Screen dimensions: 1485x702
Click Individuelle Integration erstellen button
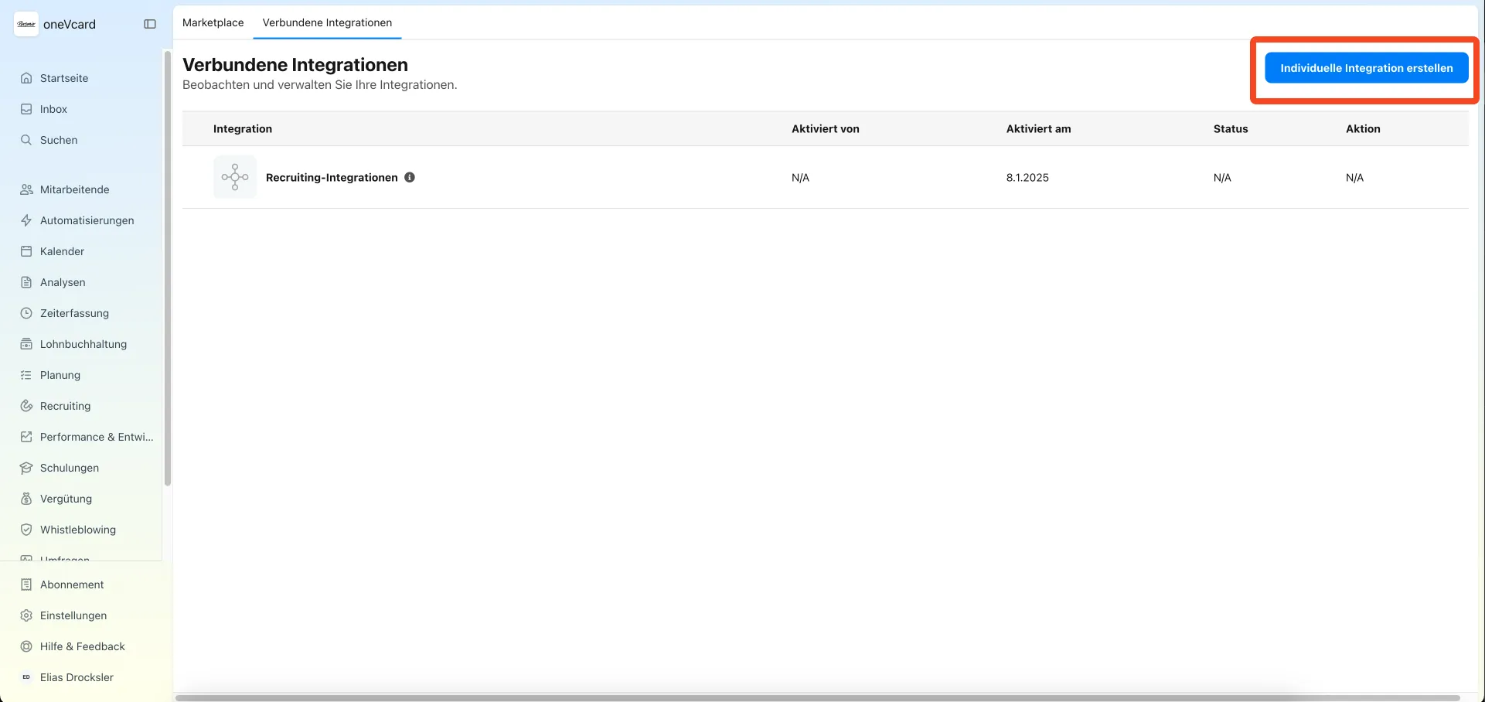pyautogui.click(x=1366, y=68)
